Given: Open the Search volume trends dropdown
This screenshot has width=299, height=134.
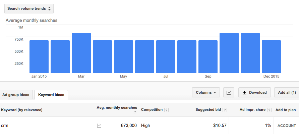Looking at the screenshot, I should point(29,9).
